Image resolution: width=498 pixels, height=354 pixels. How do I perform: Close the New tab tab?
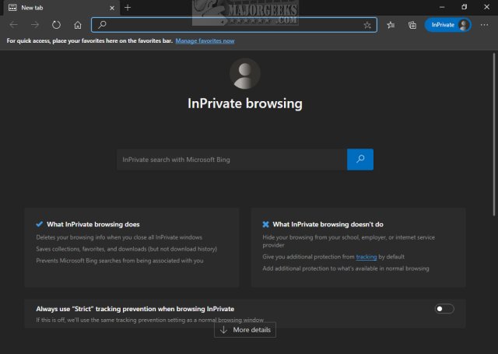[x=112, y=8]
